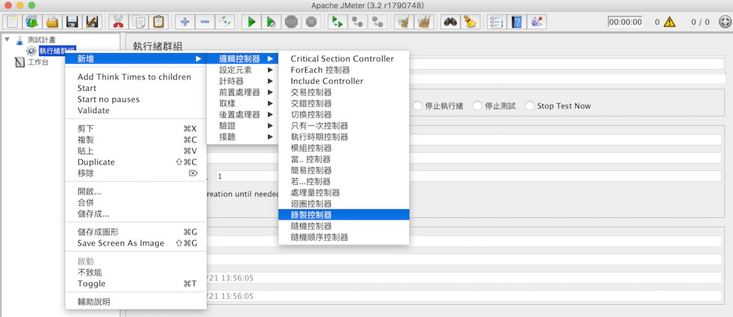The image size is (733, 317).
Task: Create a new test plan via toolbar icon
Action: (x=13, y=21)
